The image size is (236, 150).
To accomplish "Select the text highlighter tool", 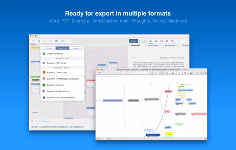I will 156,41.
